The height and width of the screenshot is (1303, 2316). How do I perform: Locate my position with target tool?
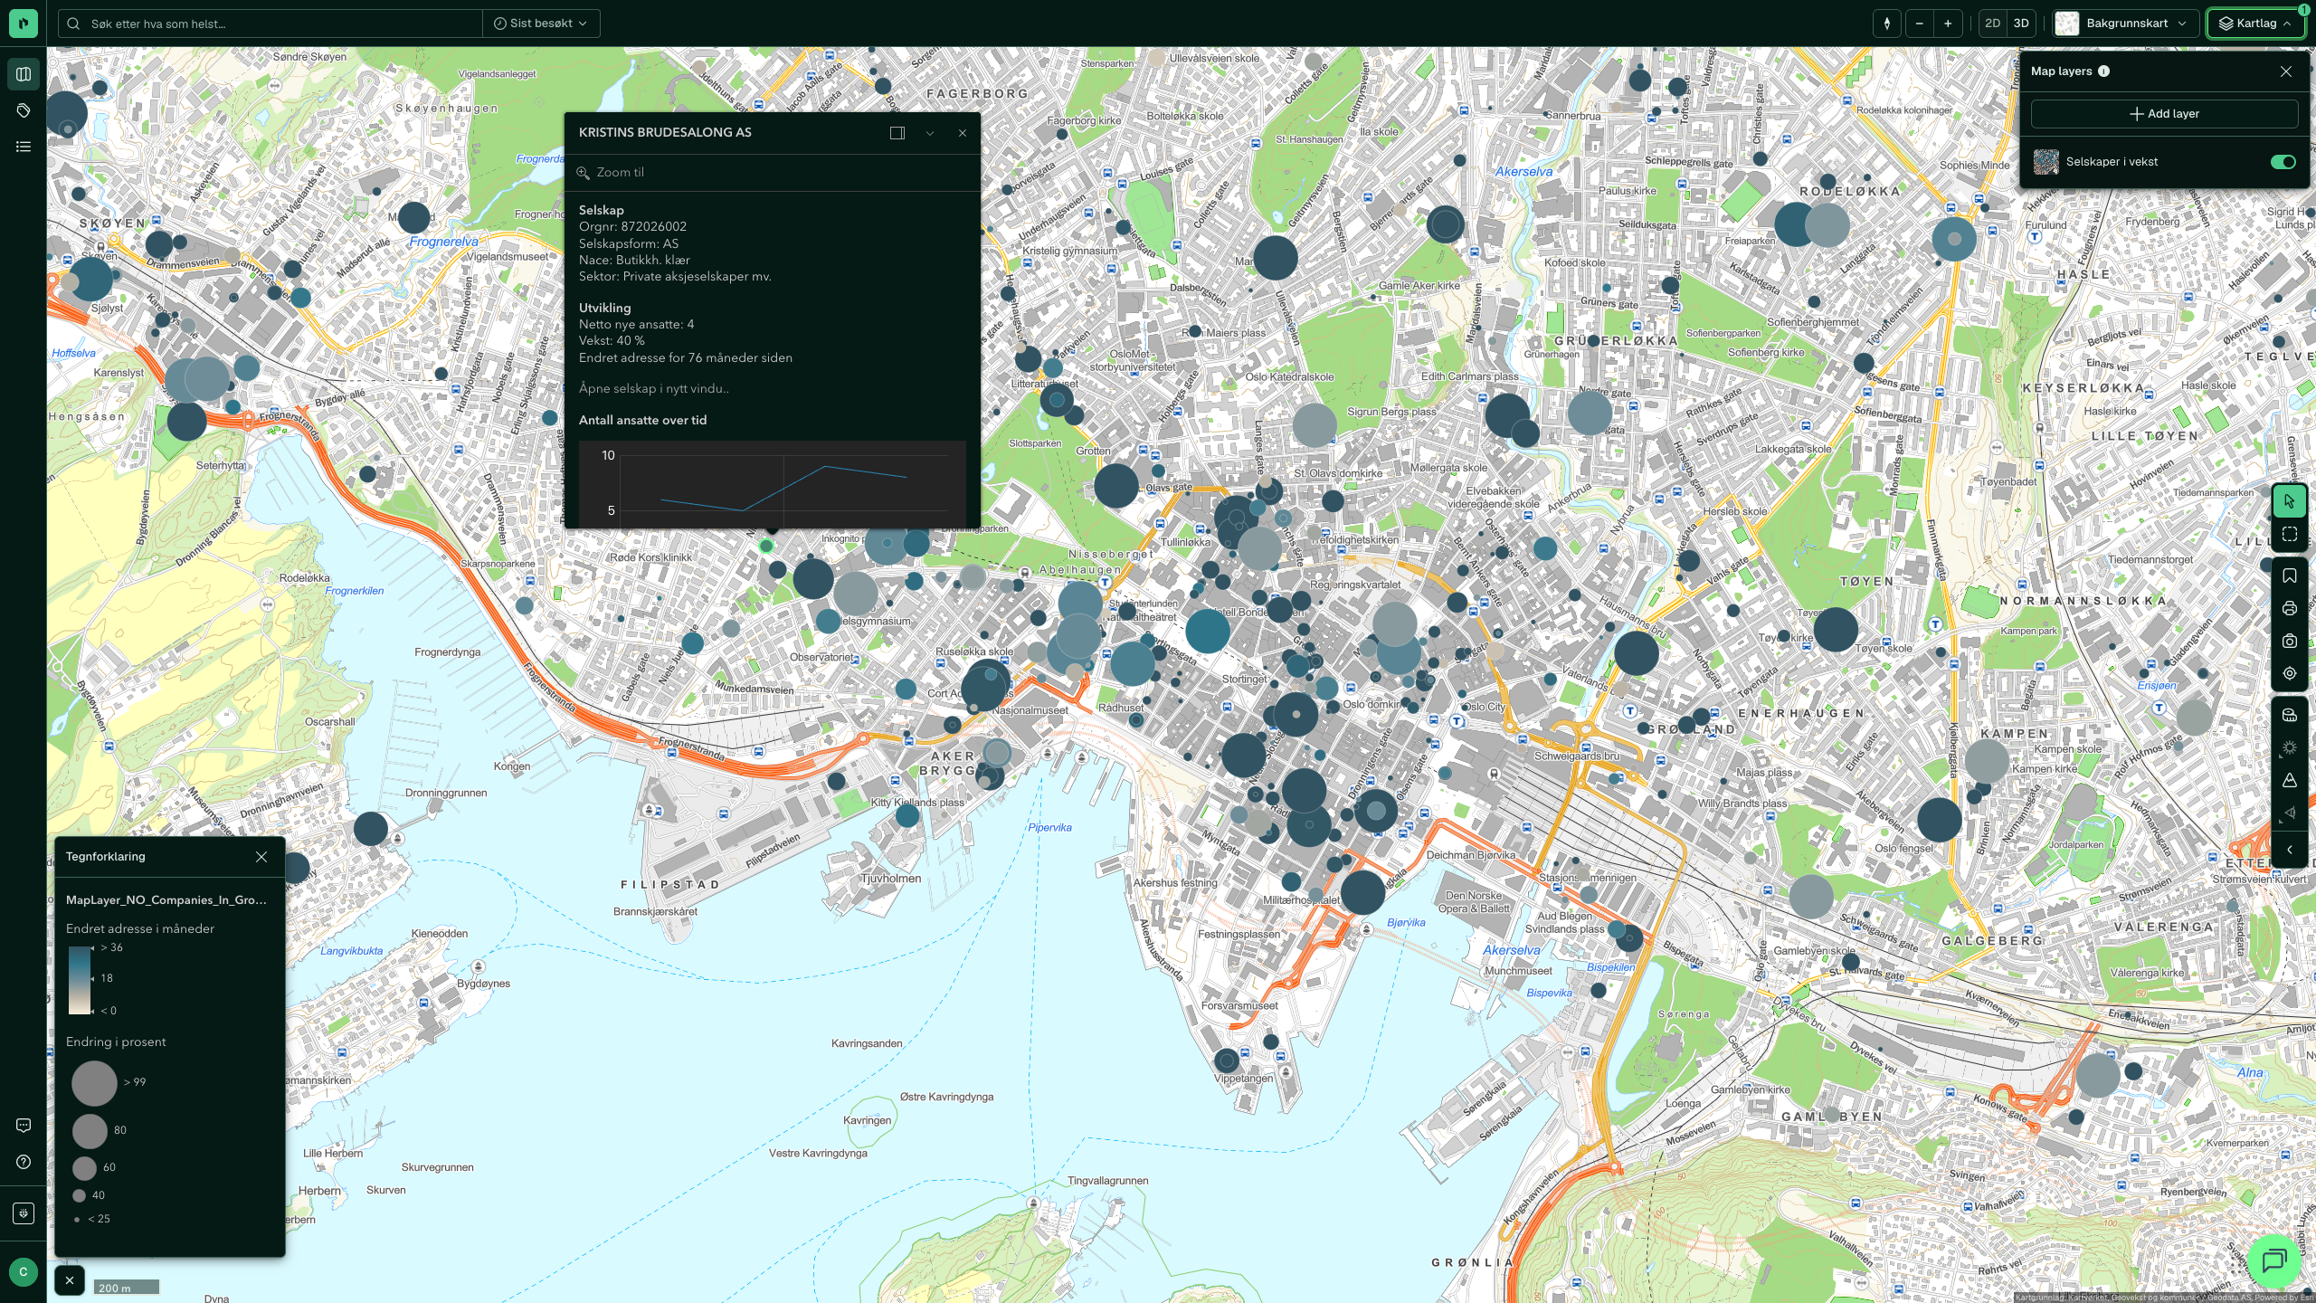point(2290,674)
